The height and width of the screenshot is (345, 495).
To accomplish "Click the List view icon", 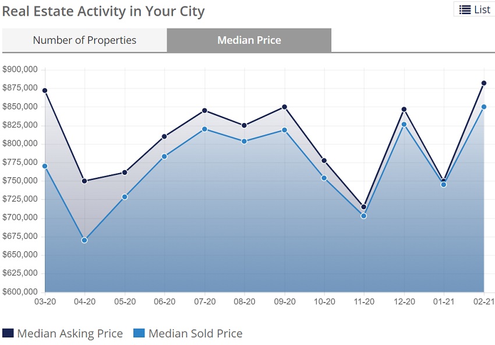I will tap(465, 10).
